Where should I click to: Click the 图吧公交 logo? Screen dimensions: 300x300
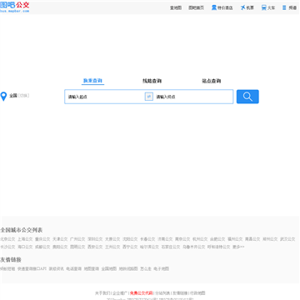click(x=14, y=7)
